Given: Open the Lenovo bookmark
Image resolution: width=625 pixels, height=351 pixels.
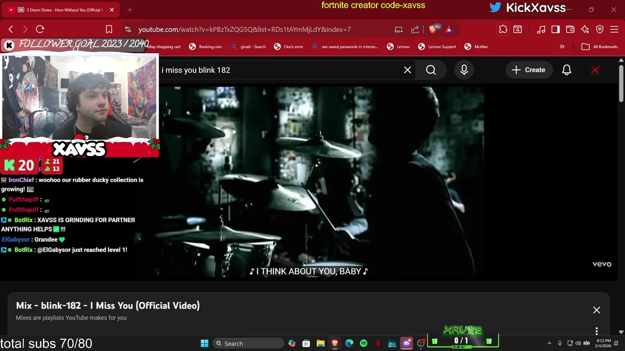Looking at the screenshot, I should [398, 47].
